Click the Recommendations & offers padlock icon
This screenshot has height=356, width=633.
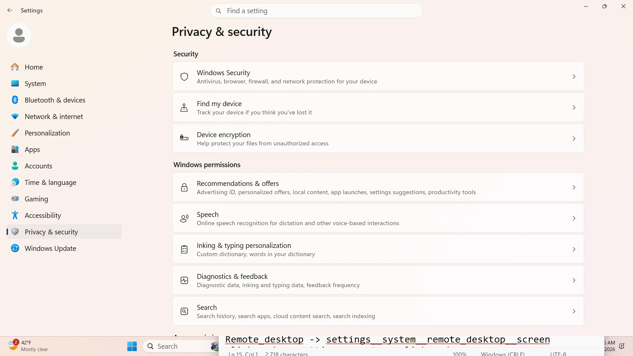click(184, 187)
